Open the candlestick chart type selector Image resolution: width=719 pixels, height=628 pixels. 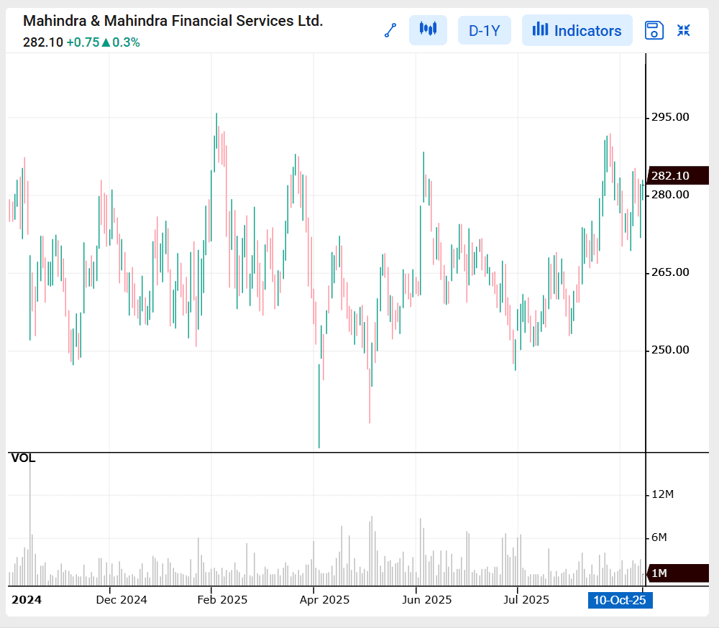coord(428,30)
